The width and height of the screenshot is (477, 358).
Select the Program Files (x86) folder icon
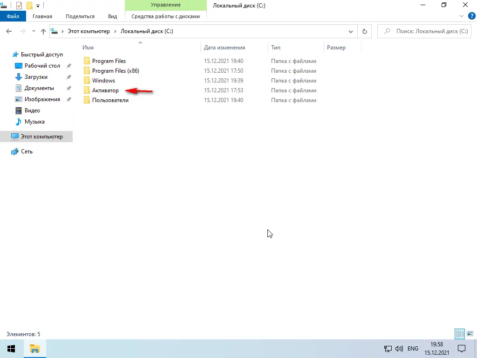[x=87, y=71]
